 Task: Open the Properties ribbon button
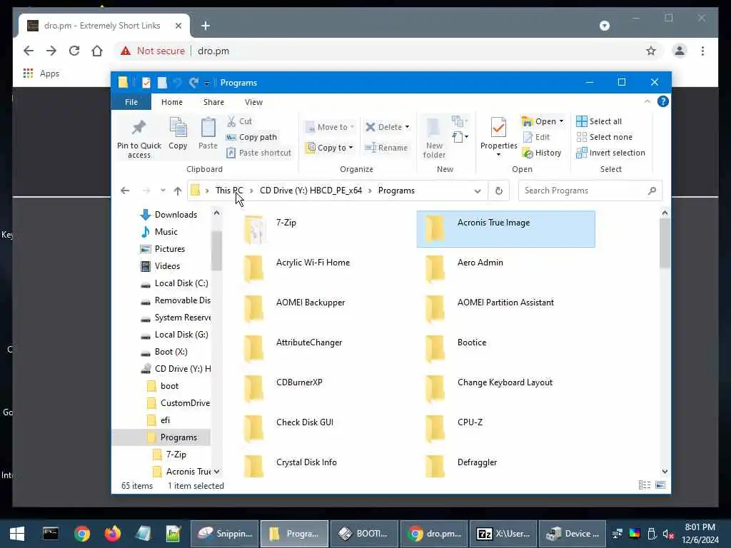coord(498,138)
